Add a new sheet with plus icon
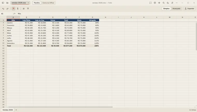 16,110
